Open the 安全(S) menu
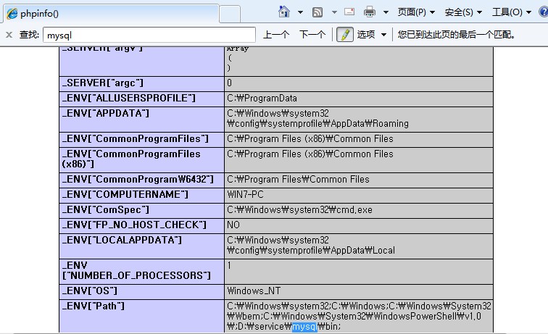 tap(463, 12)
